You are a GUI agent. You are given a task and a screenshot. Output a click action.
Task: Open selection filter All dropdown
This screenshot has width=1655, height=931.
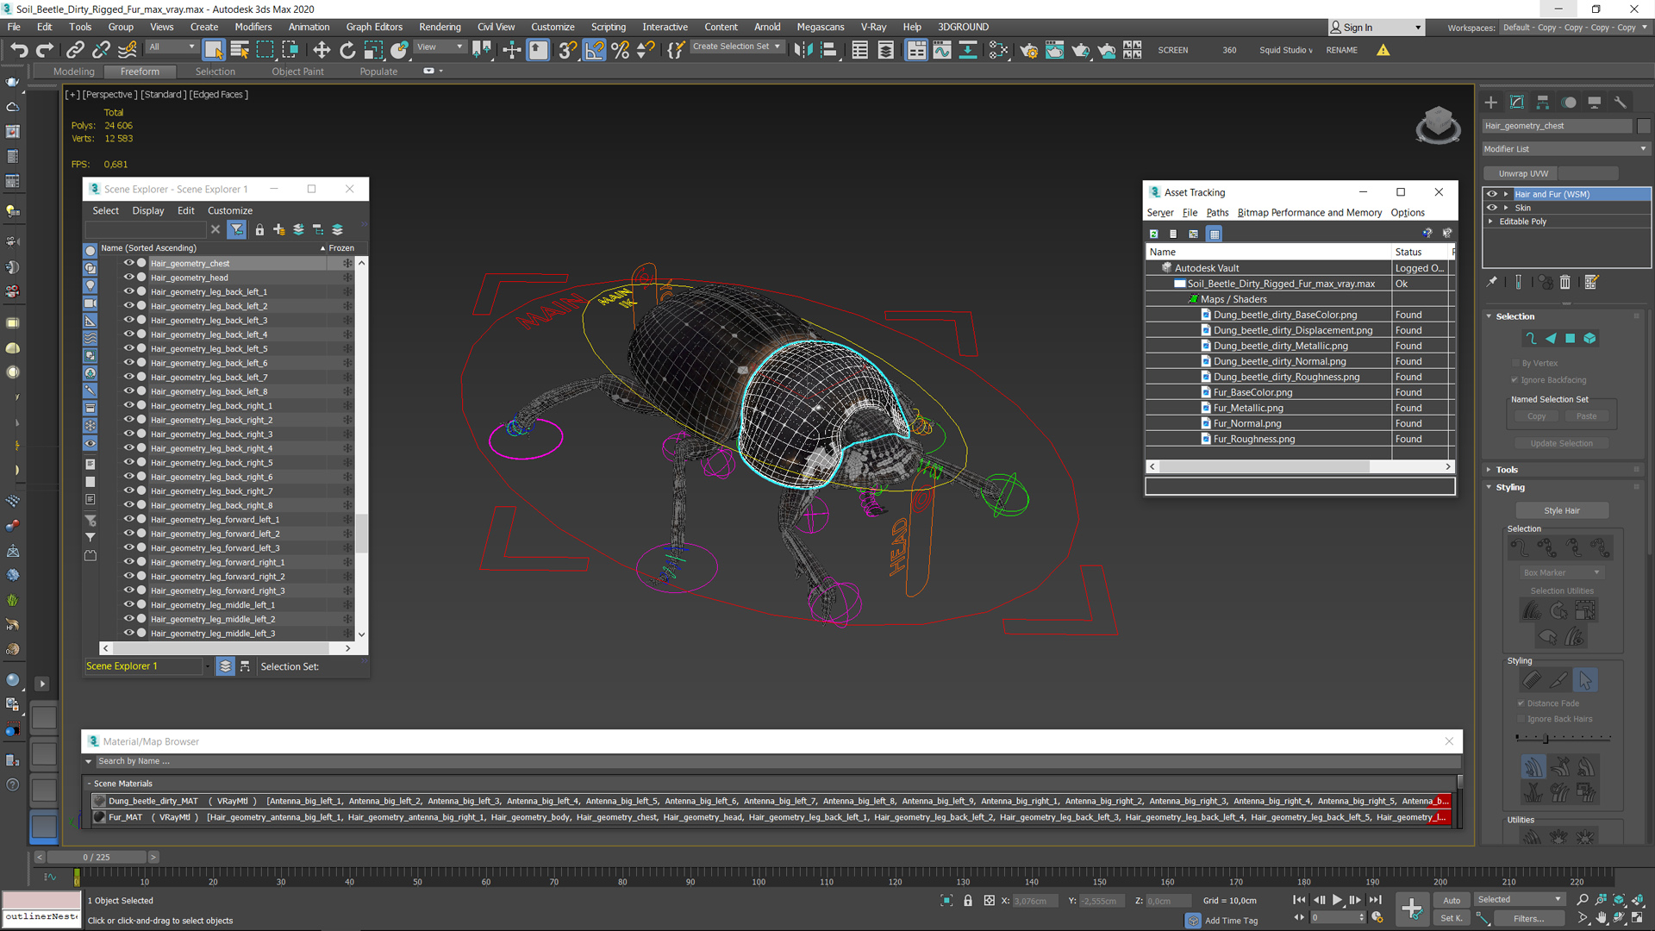(172, 47)
